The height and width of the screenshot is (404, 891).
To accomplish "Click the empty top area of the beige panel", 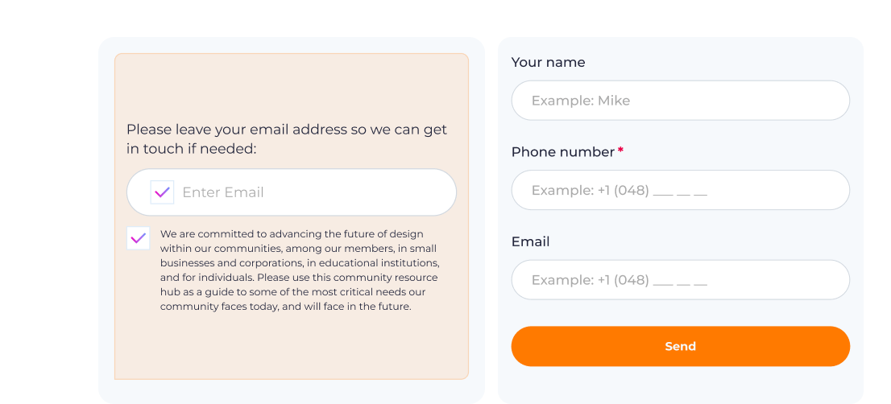I will tap(291, 85).
